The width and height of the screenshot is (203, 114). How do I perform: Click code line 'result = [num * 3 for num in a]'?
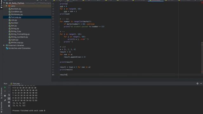pyautogui.click(x=75, y=67)
